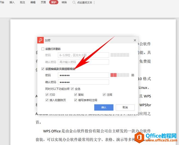
Task: Click the 再次输入密码 confirm field
Action: [83, 62]
